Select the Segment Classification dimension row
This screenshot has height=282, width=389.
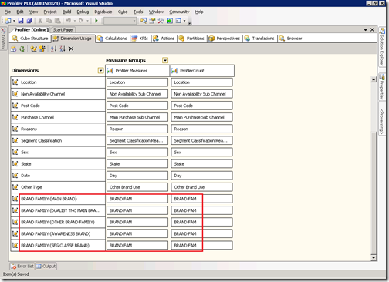click(x=58, y=140)
